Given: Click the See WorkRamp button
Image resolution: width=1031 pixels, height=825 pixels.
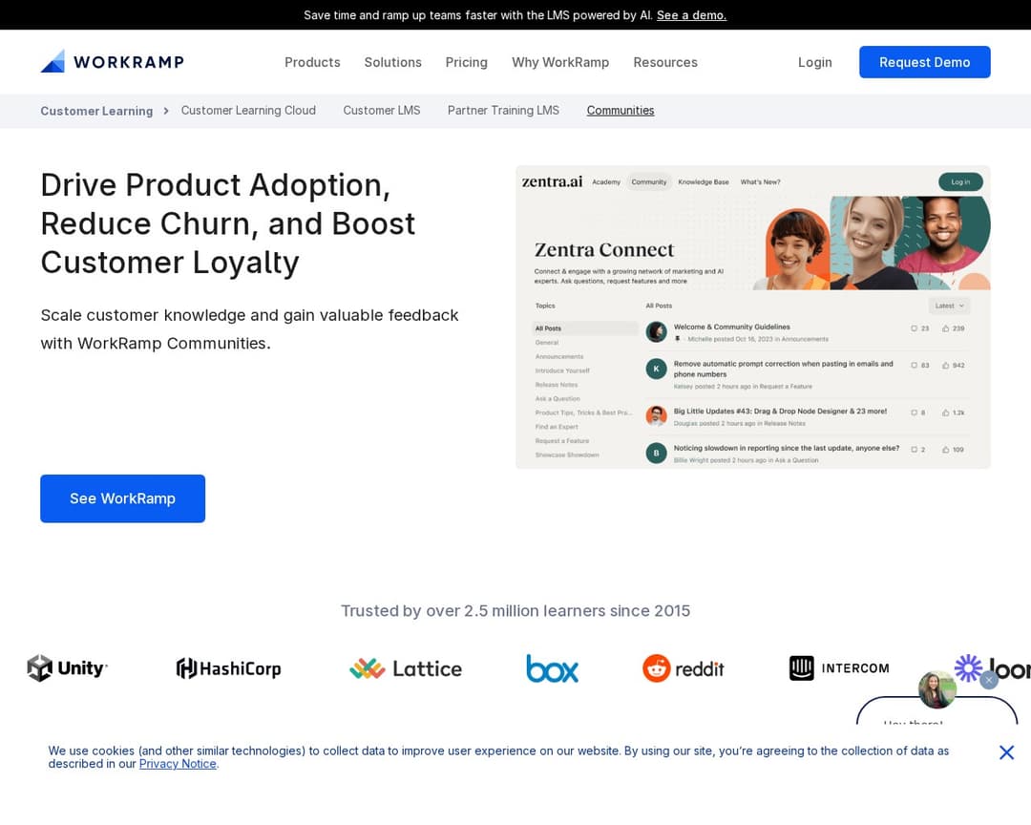Looking at the screenshot, I should pos(122,498).
